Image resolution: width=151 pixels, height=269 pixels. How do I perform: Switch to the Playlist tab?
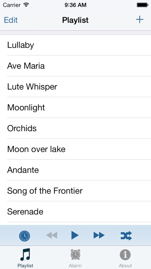pyautogui.click(x=25, y=258)
